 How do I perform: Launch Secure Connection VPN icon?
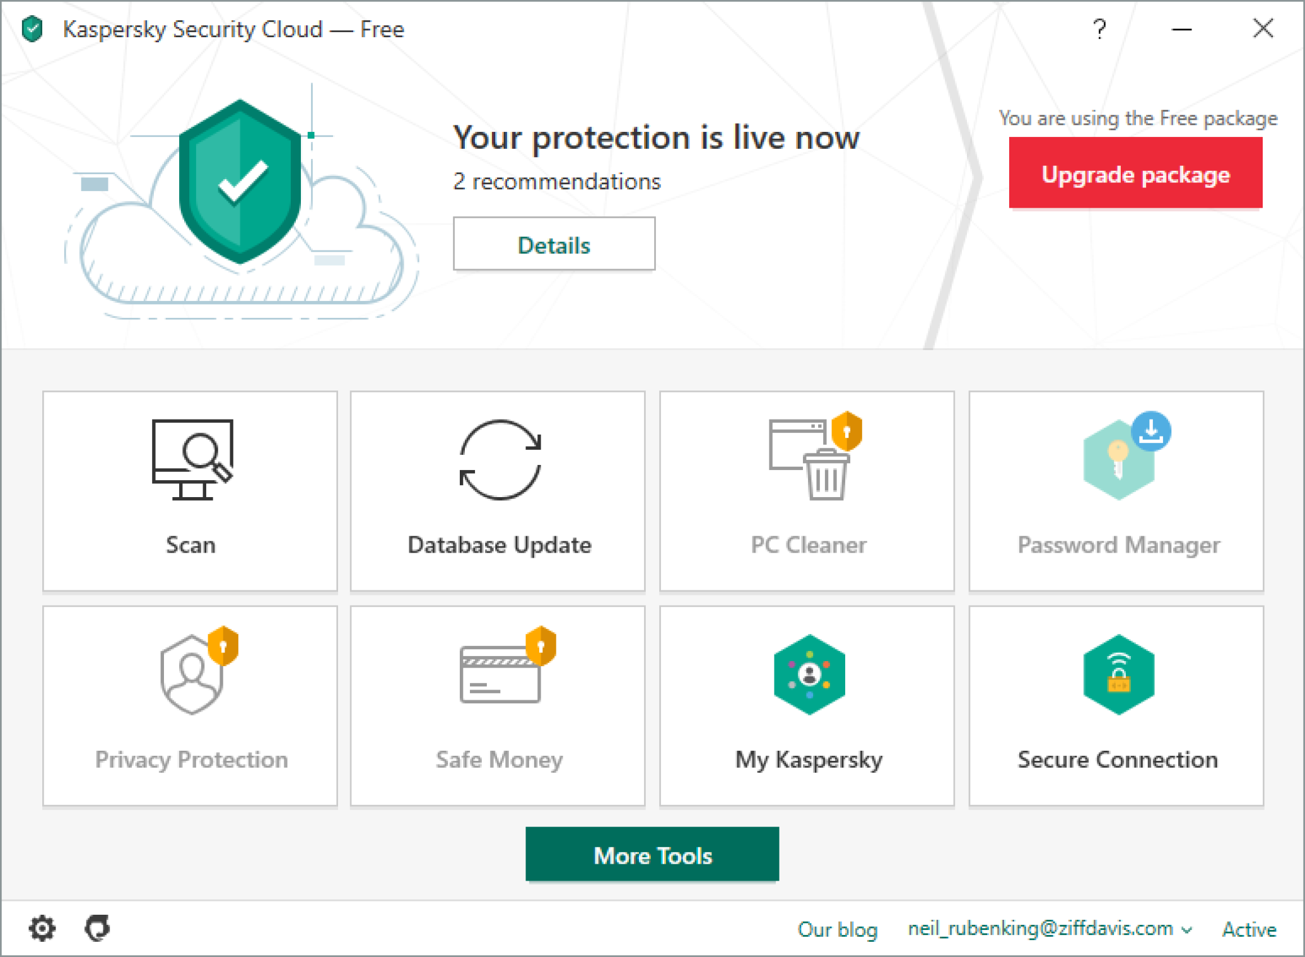(x=1118, y=674)
